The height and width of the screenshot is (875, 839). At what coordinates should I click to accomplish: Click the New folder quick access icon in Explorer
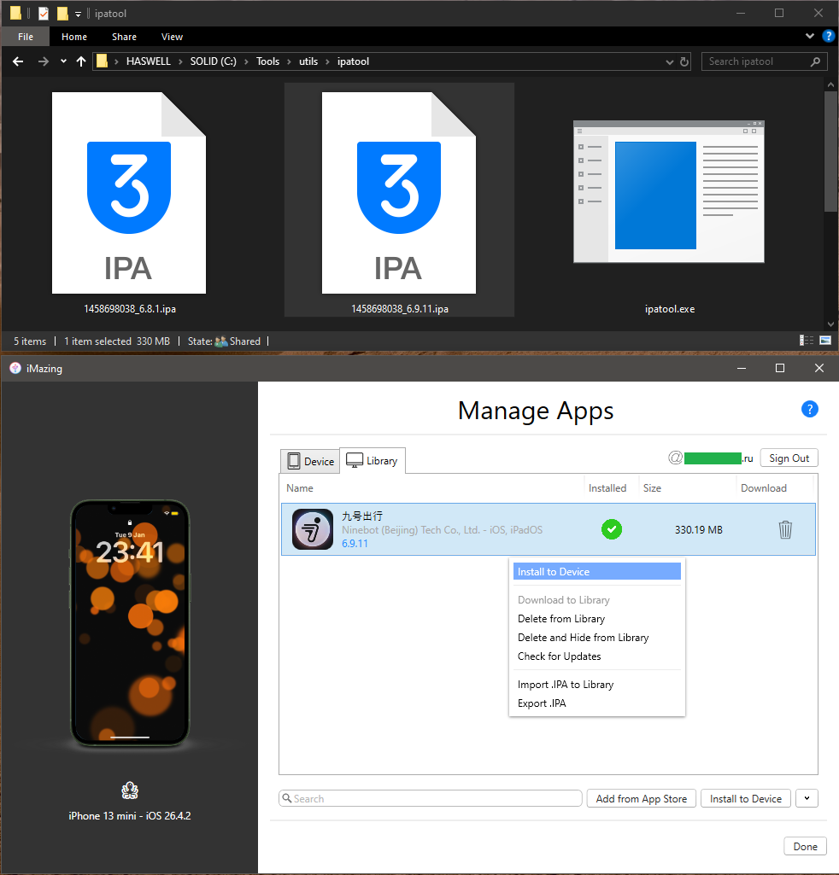[x=62, y=13]
